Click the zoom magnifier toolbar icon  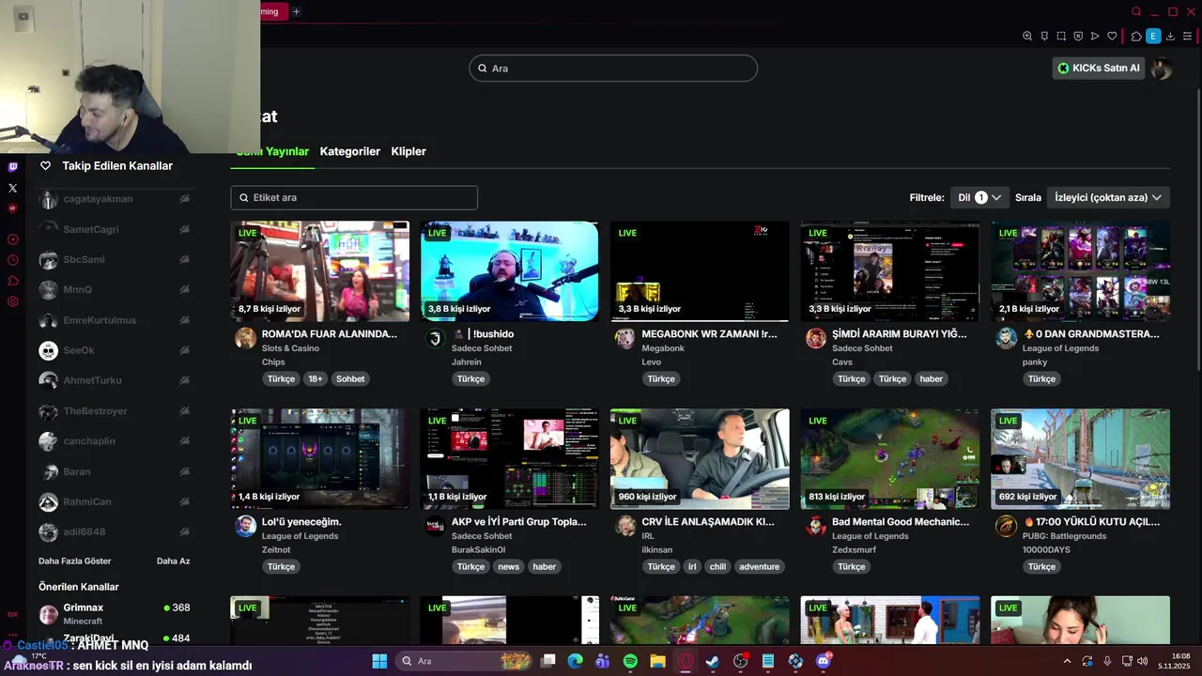[1027, 37]
